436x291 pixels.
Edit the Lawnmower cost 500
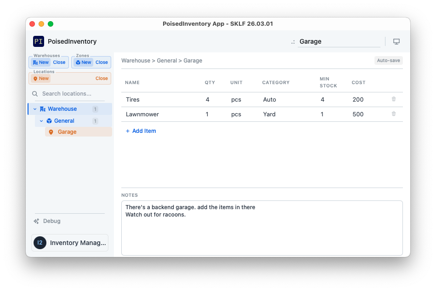click(x=358, y=114)
